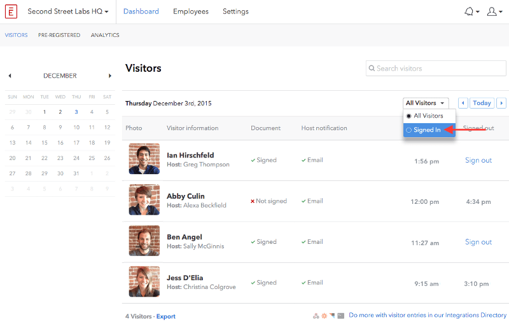The height and width of the screenshot is (329, 509).
Task: Select December 4 in the calendar
Action: tap(92, 112)
